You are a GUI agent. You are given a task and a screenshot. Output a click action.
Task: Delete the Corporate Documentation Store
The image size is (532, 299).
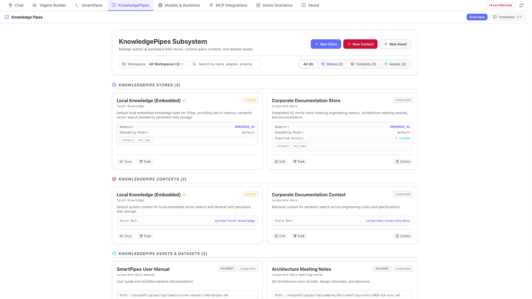(x=403, y=162)
